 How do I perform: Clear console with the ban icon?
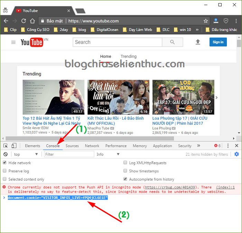click(x=6, y=154)
